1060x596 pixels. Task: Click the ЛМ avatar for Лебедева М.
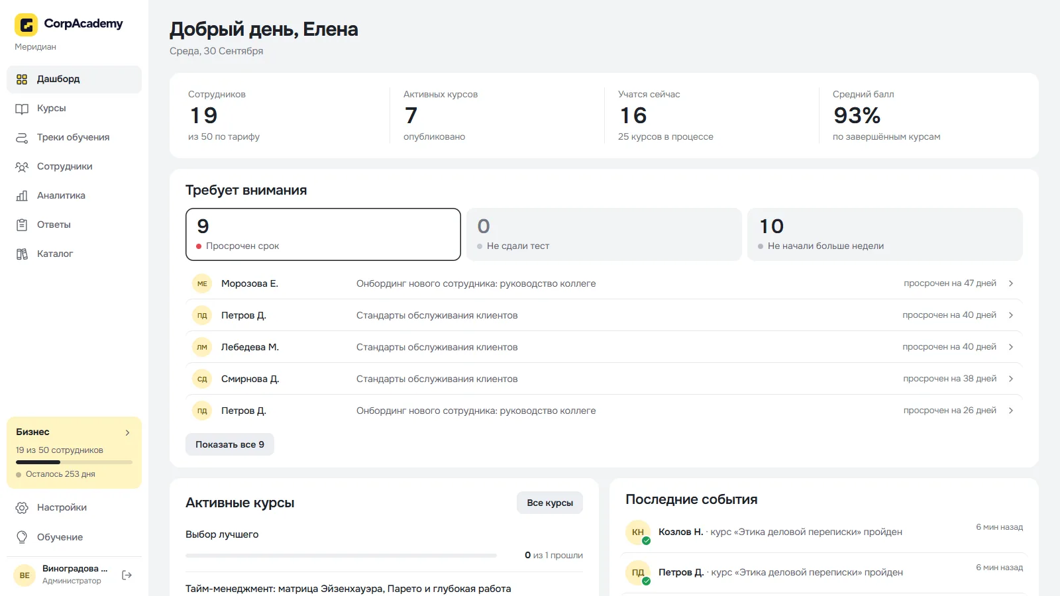[202, 347]
